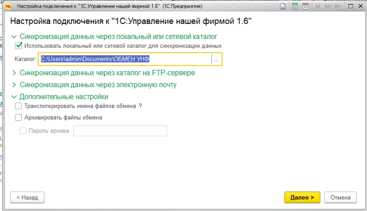Open the calculator from title bar
367x211 pixels.
coord(295,6)
